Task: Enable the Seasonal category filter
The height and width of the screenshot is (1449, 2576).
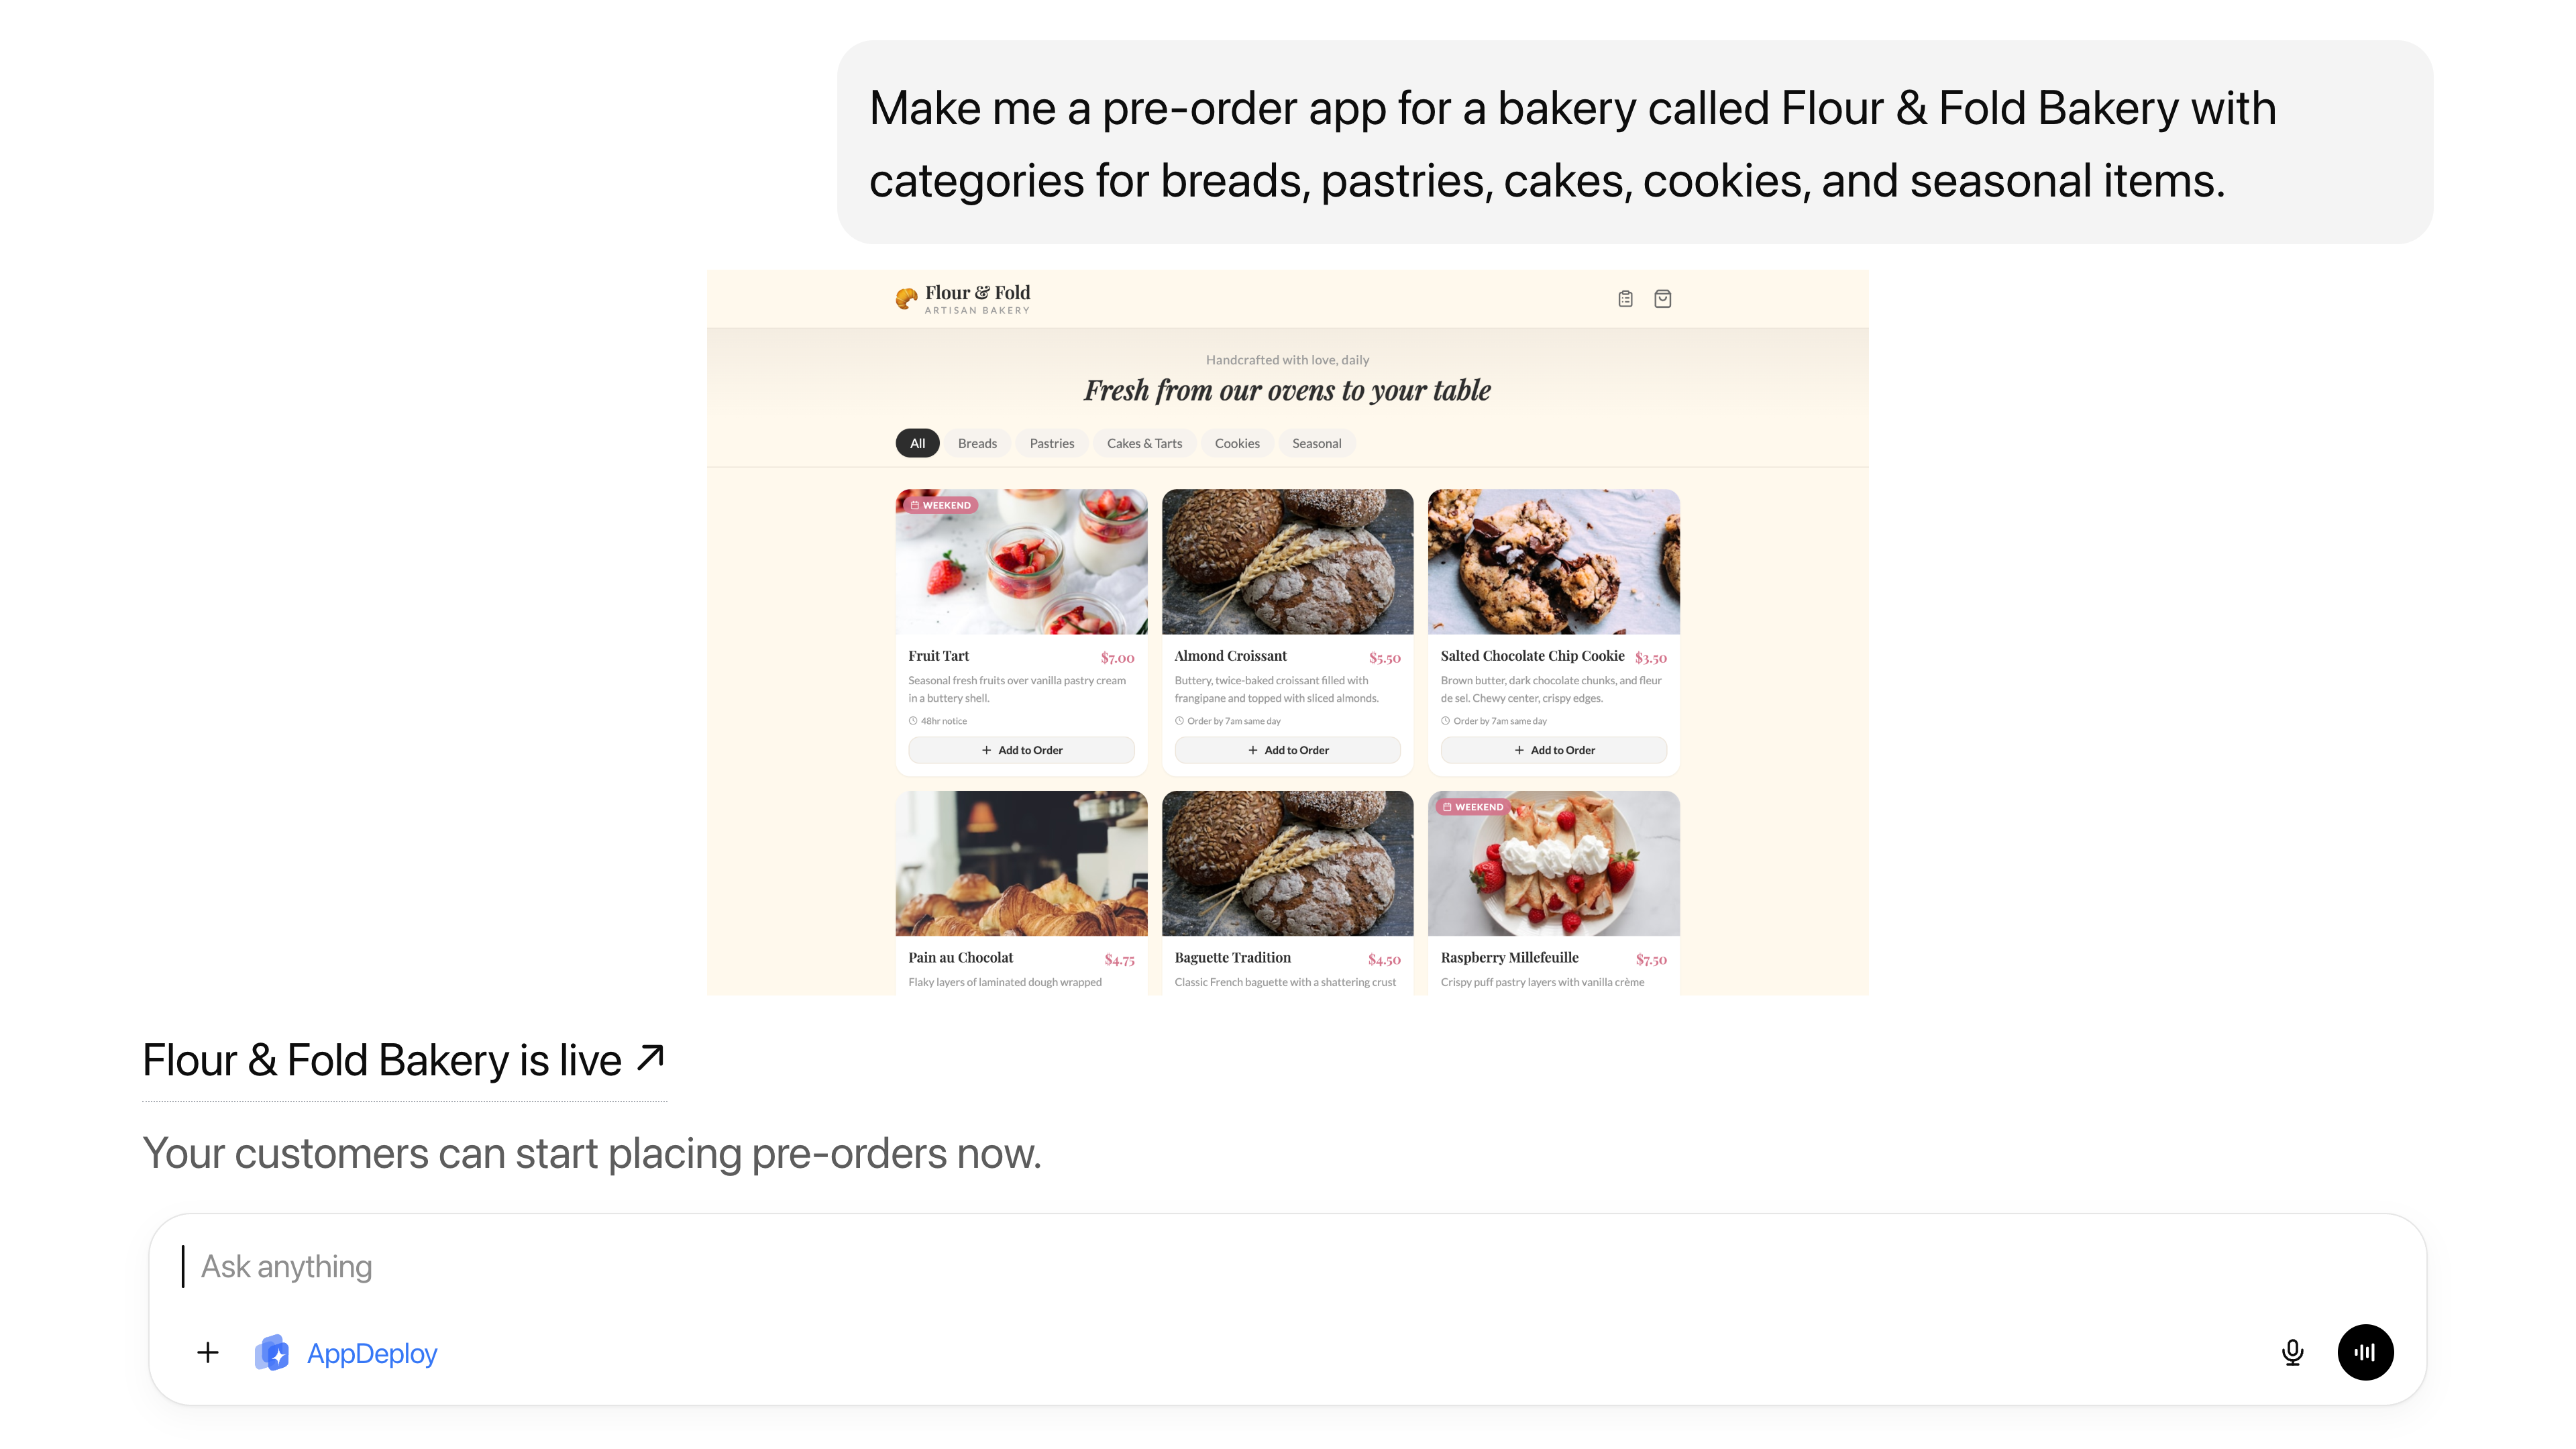Action: pyautogui.click(x=1316, y=443)
